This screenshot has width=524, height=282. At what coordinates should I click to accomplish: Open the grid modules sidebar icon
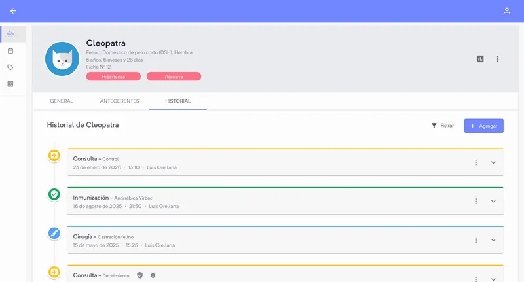10,84
